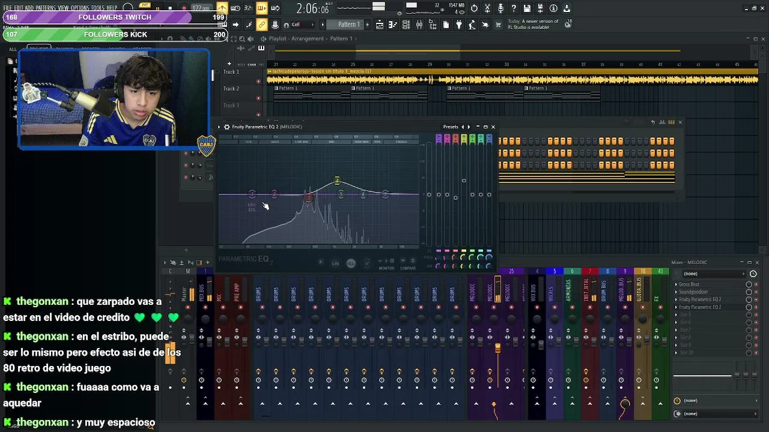Select the first Pattern 1 clip on Track 2
Image resolution: width=769 pixels, height=432 pixels.
point(312,92)
